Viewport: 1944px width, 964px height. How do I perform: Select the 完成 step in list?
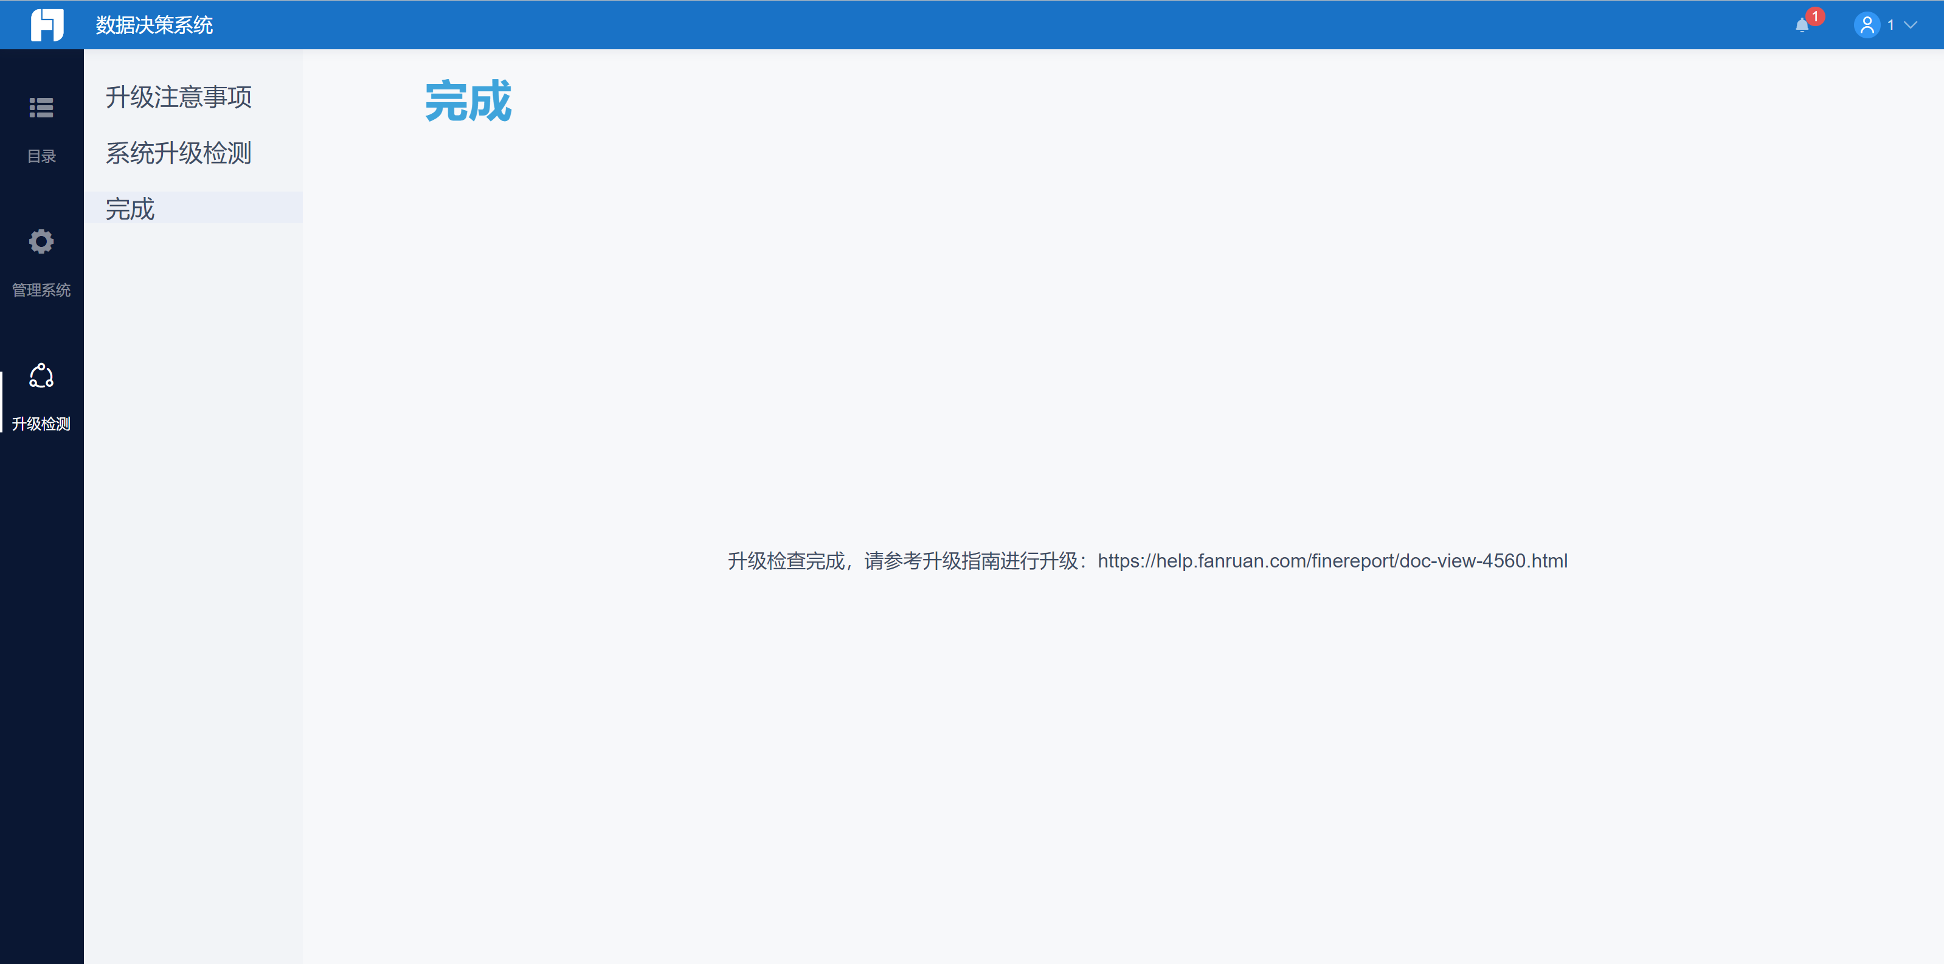point(131,209)
